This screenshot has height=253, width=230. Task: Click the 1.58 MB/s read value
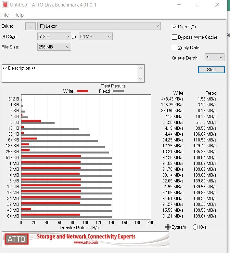coord(207,99)
